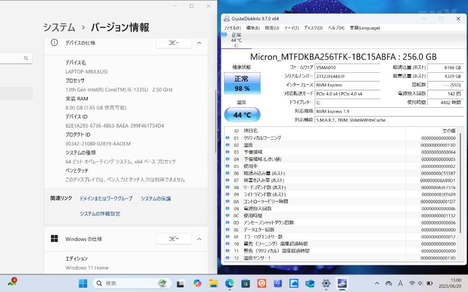Click the volume icon in the system tray
Image resolution: width=468 pixels, height=292 pixels.
pyautogui.click(x=420, y=283)
